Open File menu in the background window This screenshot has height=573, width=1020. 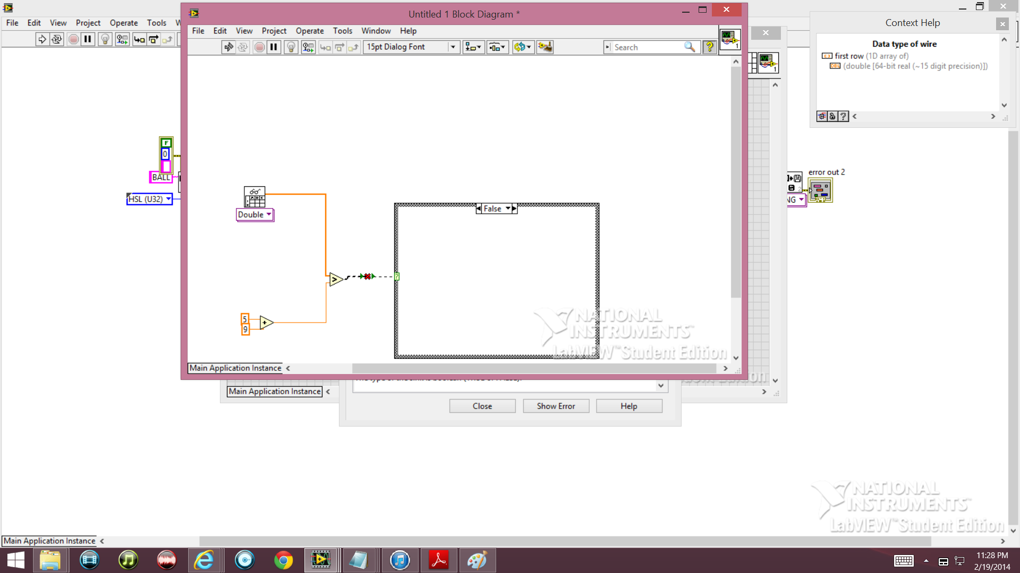(12, 23)
